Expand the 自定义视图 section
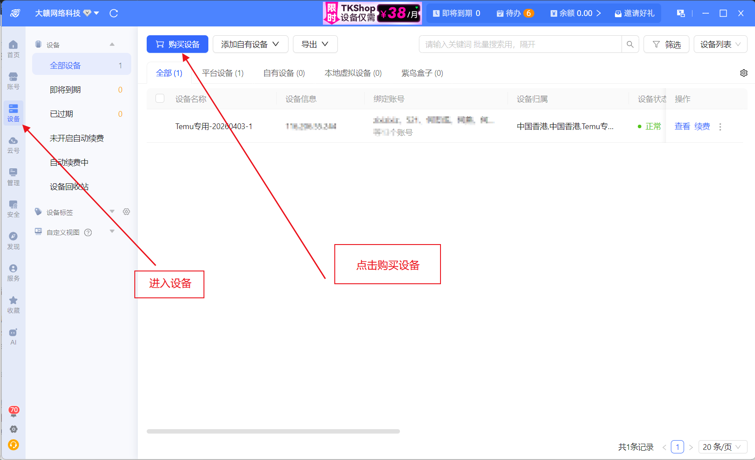Viewport: 755px width, 460px height. (112, 232)
